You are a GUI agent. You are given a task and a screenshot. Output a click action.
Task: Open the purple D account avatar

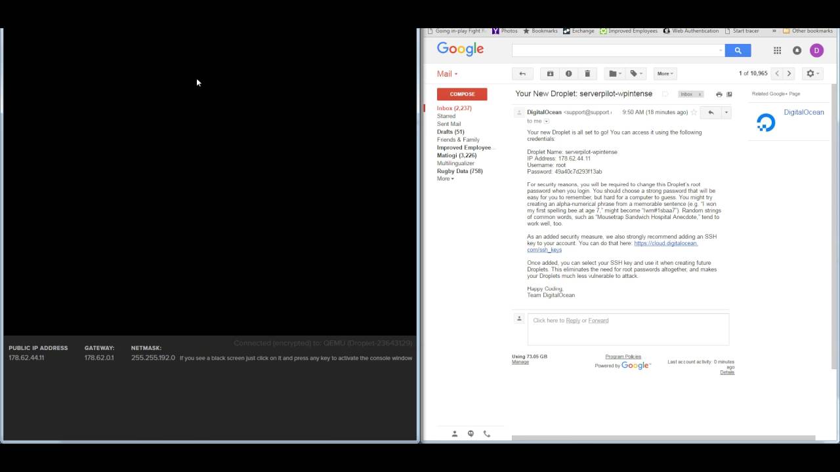click(816, 50)
